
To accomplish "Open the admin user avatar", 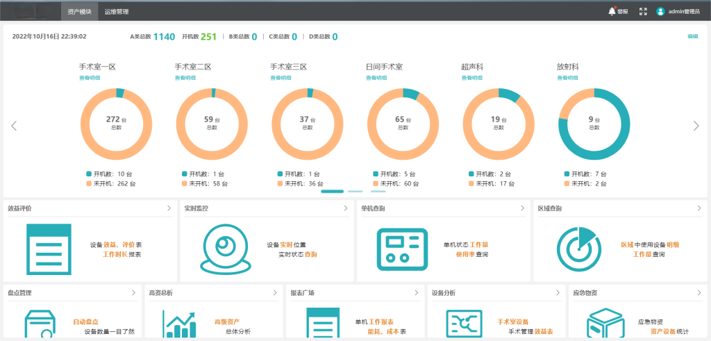I will (x=660, y=11).
